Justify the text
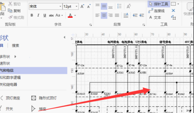Viewport: 194px width, 113px height. [x=117, y=15]
